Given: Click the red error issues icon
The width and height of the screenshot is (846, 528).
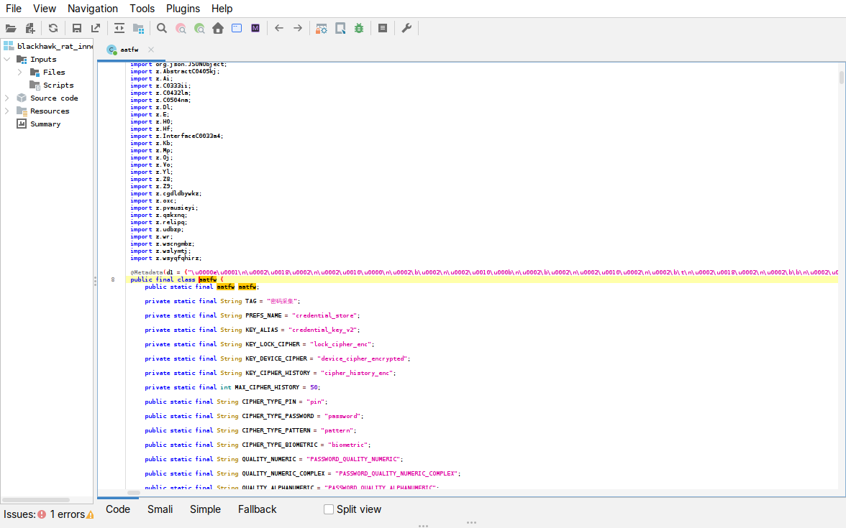Looking at the screenshot, I should click(42, 514).
